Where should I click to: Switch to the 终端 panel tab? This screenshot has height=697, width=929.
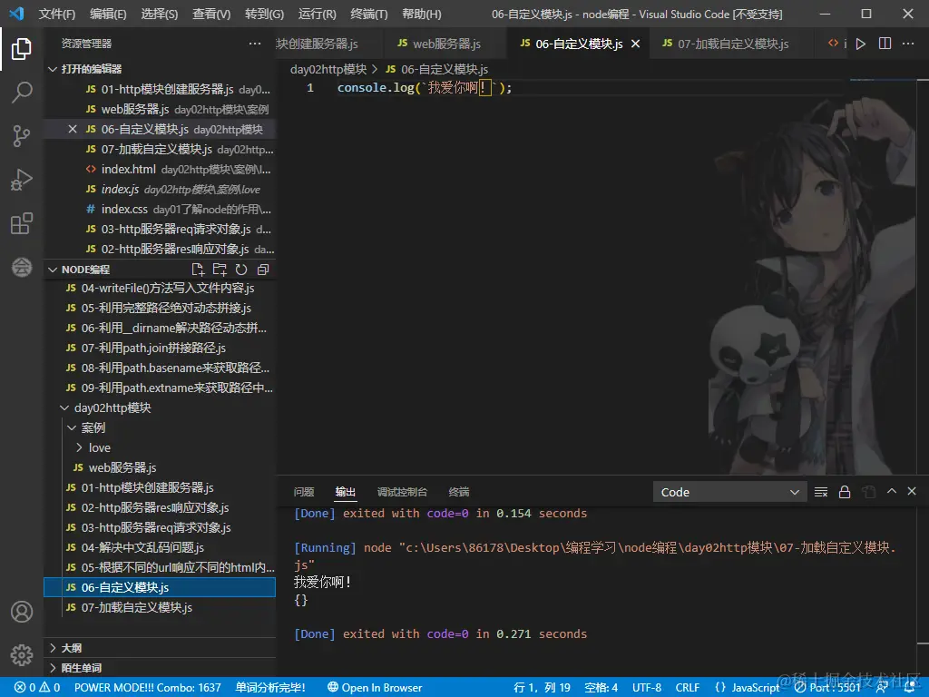[x=458, y=491]
